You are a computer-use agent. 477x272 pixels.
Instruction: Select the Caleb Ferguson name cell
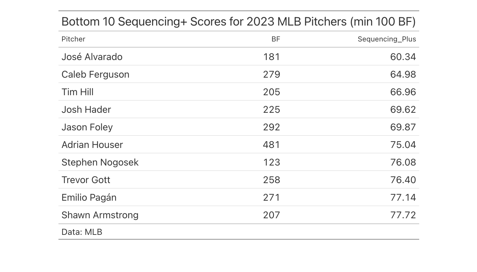pyautogui.click(x=95, y=74)
